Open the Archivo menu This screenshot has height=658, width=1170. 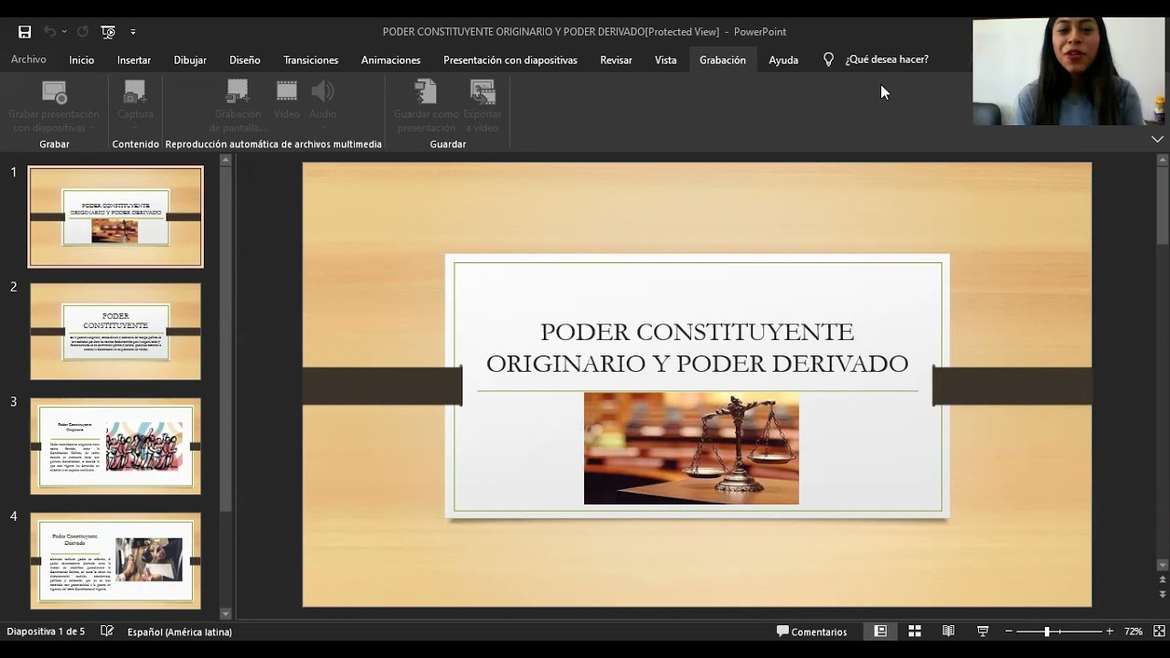pos(28,59)
